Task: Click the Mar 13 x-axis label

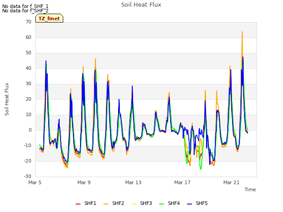Action: point(133,182)
